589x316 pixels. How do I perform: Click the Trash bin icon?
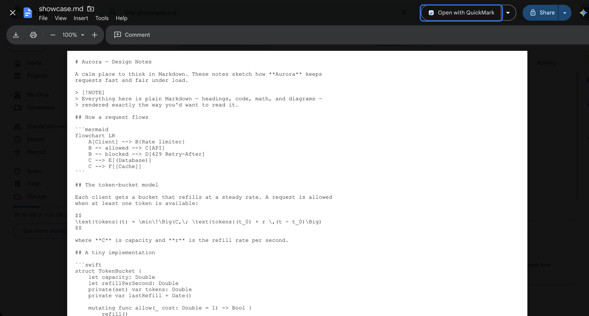tap(17, 184)
